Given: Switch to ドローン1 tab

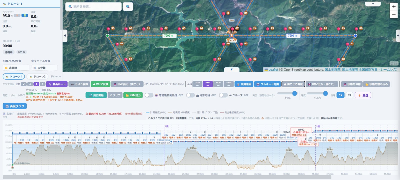Looking at the screenshot, I should coord(13,76).
